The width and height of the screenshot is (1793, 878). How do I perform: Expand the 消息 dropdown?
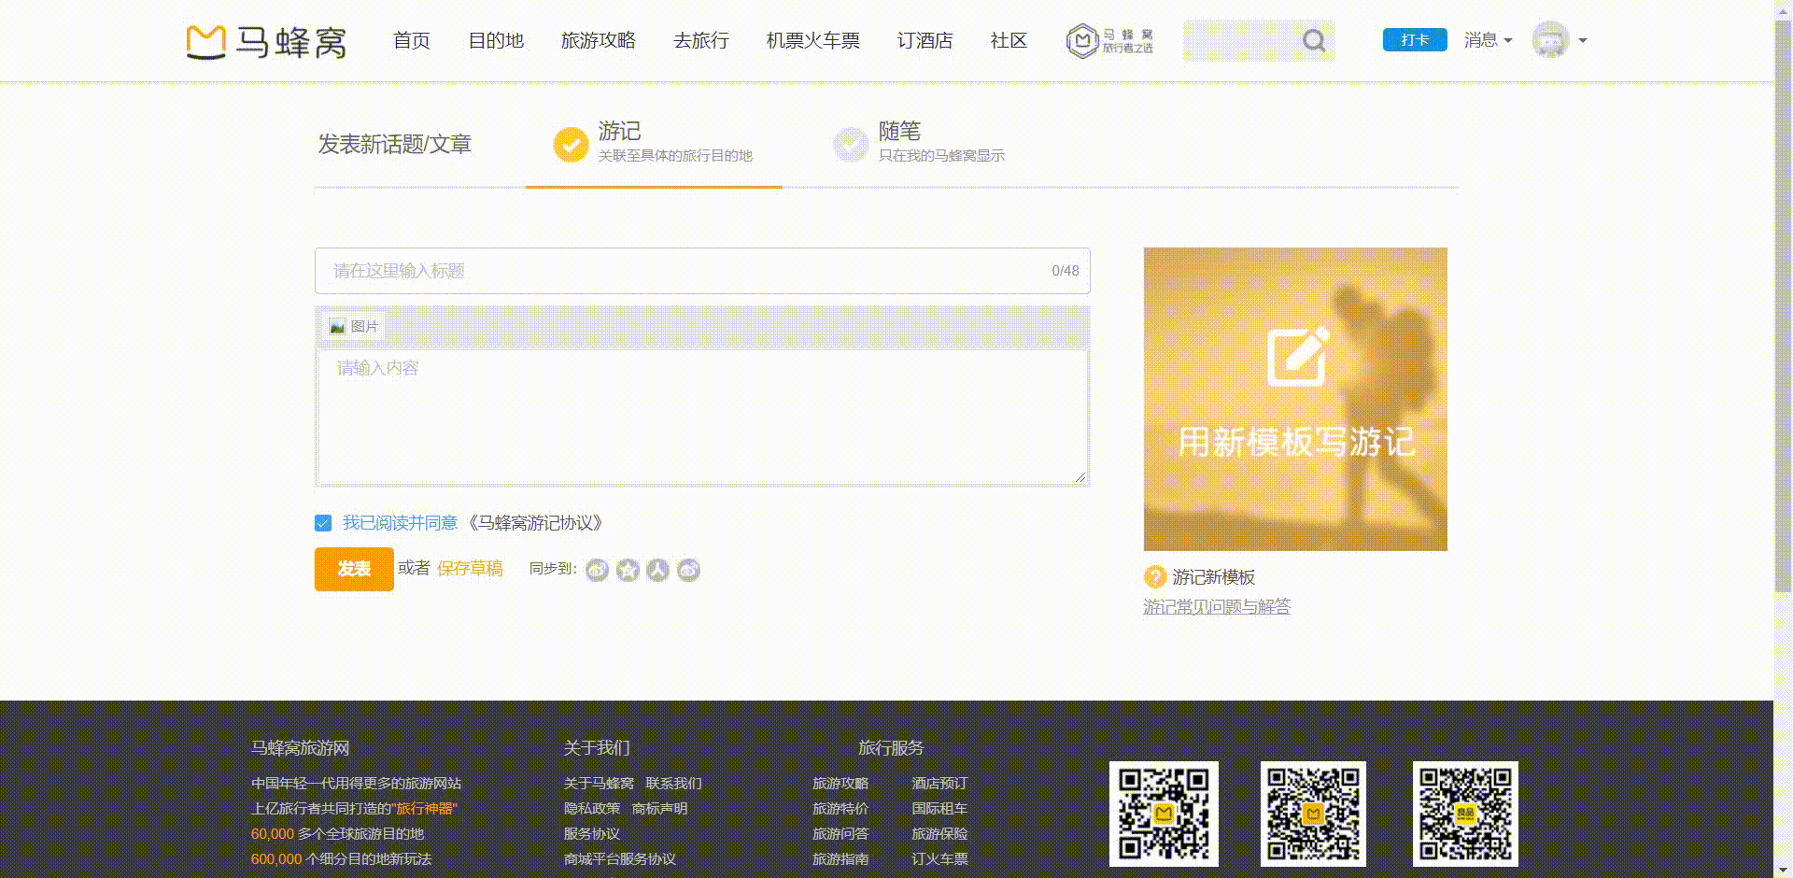(1488, 40)
